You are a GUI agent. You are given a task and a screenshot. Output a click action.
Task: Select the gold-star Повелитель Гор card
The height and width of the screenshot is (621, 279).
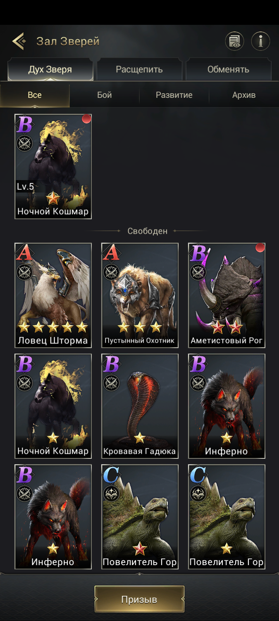tap(227, 517)
